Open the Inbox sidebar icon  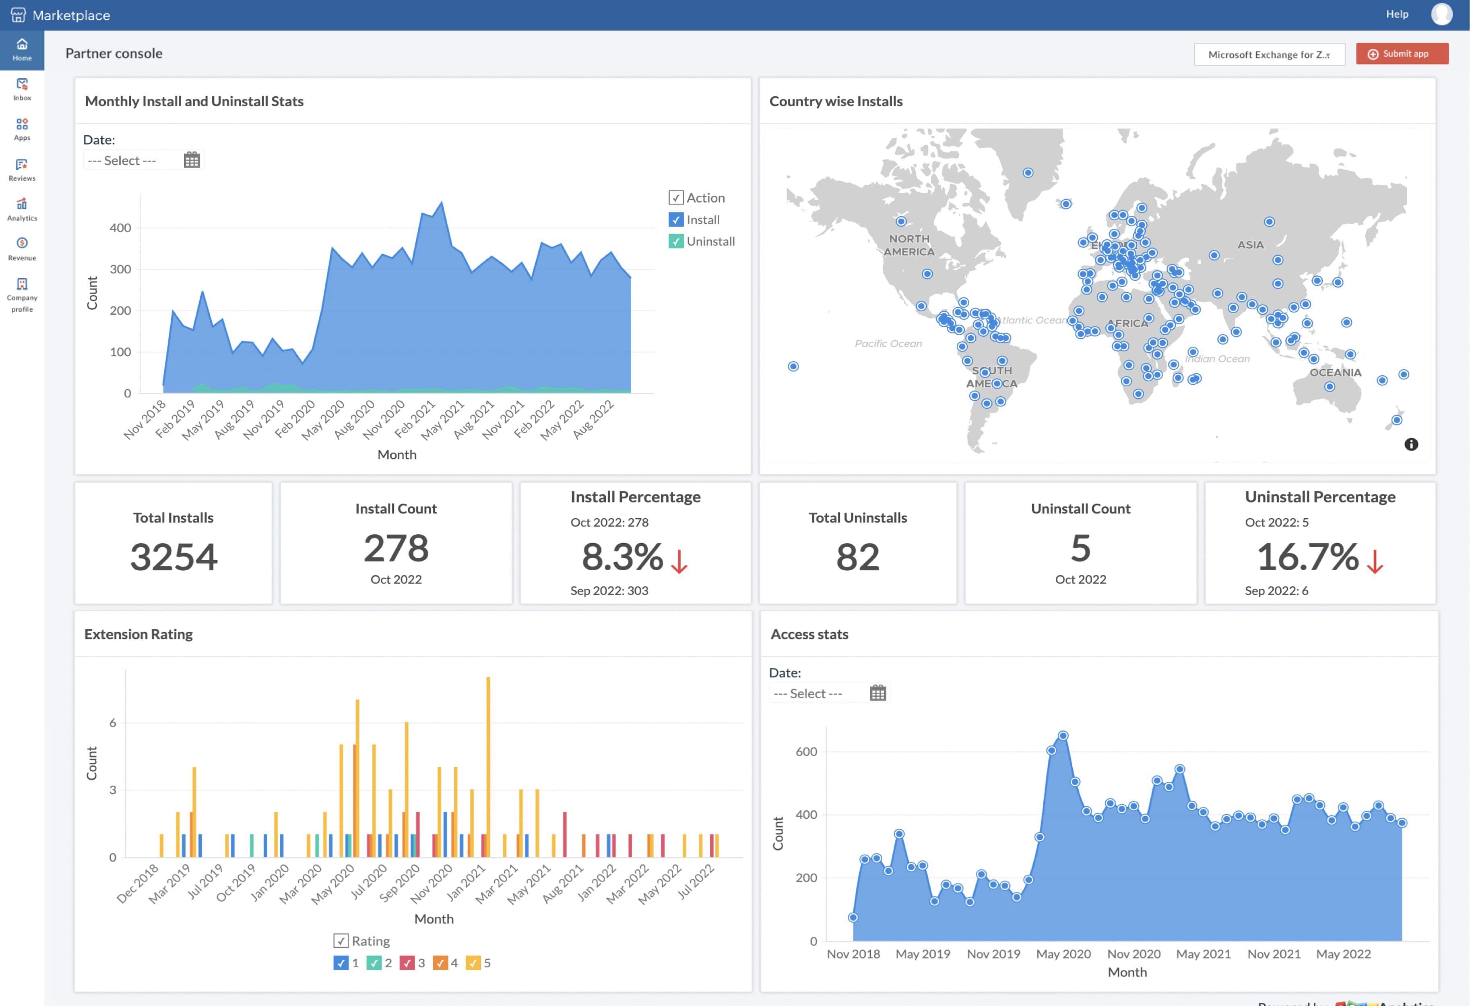click(21, 89)
